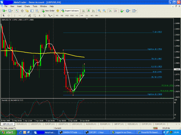The height and width of the screenshot is (135, 181).
Task: Select the Equidistant Channel tool
Action: 30,16
